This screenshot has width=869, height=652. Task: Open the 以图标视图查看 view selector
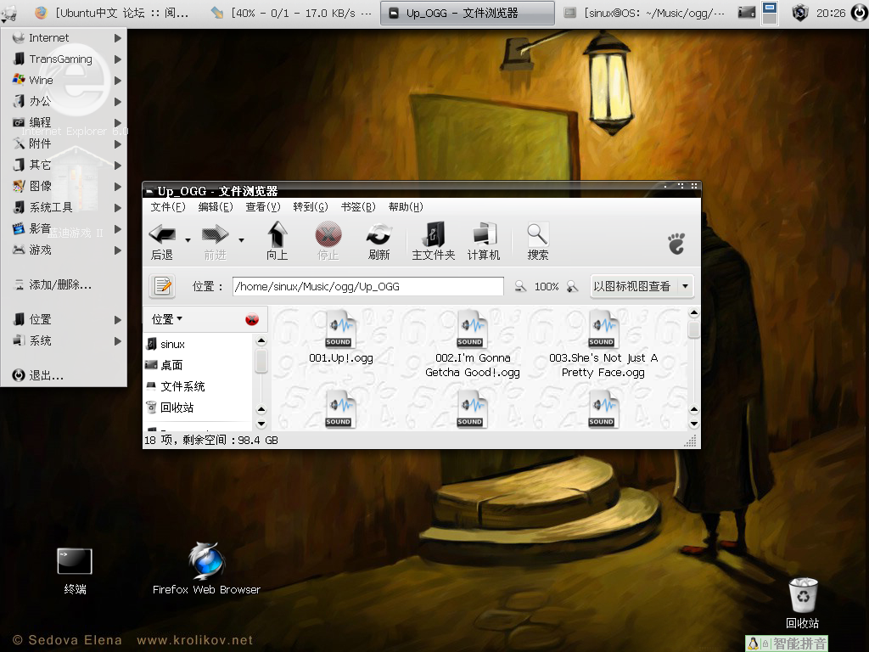point(642,286)
